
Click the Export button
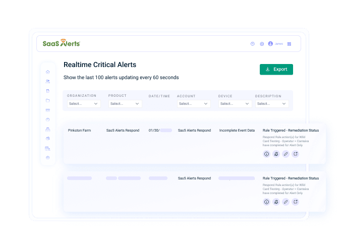[x=276, y=70]
